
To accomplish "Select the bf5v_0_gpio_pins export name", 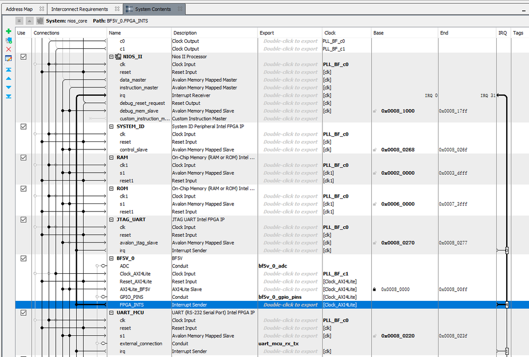I will (x=280, y=297).
